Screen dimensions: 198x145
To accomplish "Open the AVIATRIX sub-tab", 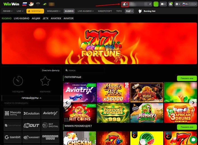I will [x=56, y=18].
